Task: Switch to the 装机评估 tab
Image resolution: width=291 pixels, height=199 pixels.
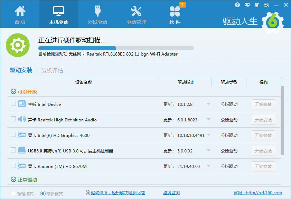Action: click(52, 71)
